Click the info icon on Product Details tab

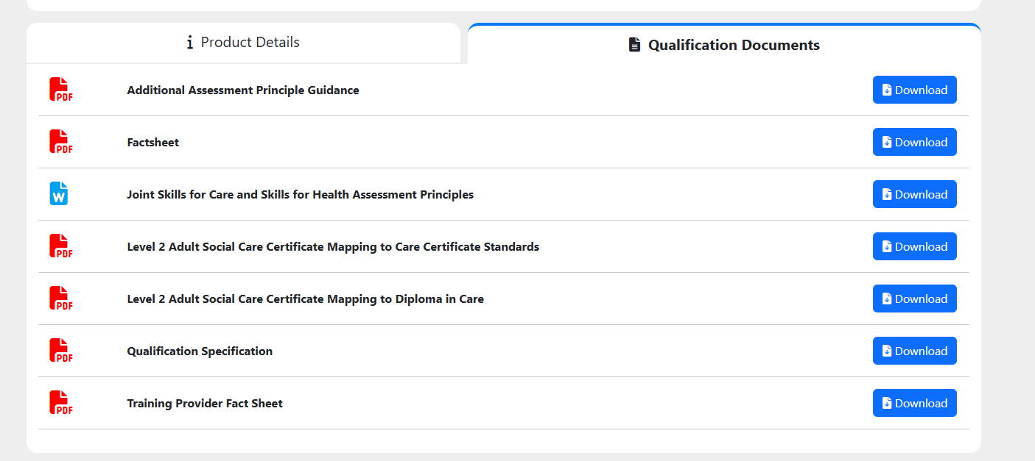(x=189, y=42)
